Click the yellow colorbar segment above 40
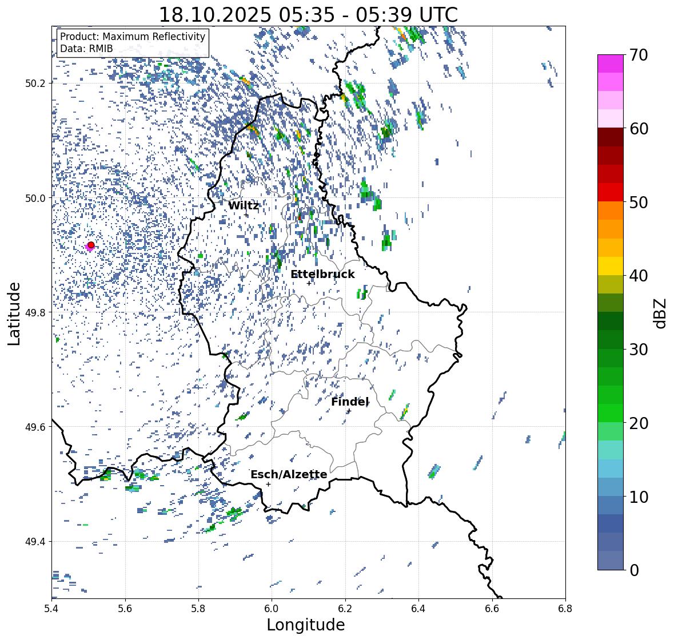 [x=611, y=266]
